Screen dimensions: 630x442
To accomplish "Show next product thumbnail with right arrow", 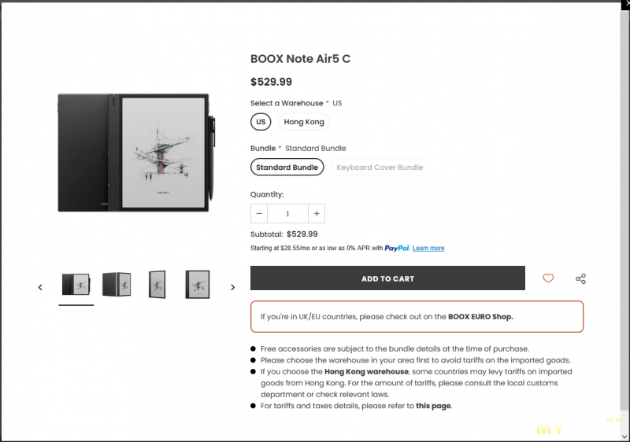I will [232, 287].
